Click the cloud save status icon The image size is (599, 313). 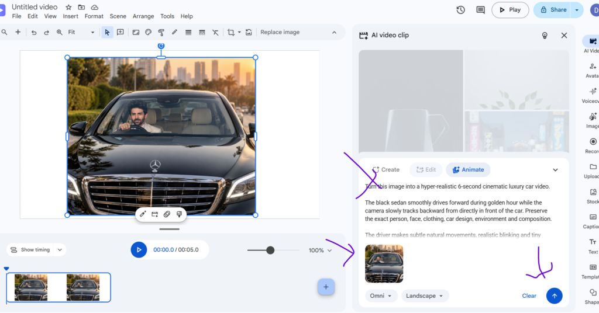point(95,7)
